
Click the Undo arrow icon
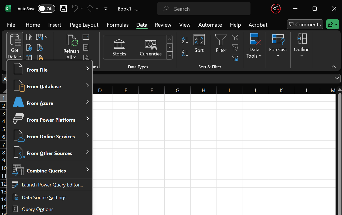(x=75, y=9)
